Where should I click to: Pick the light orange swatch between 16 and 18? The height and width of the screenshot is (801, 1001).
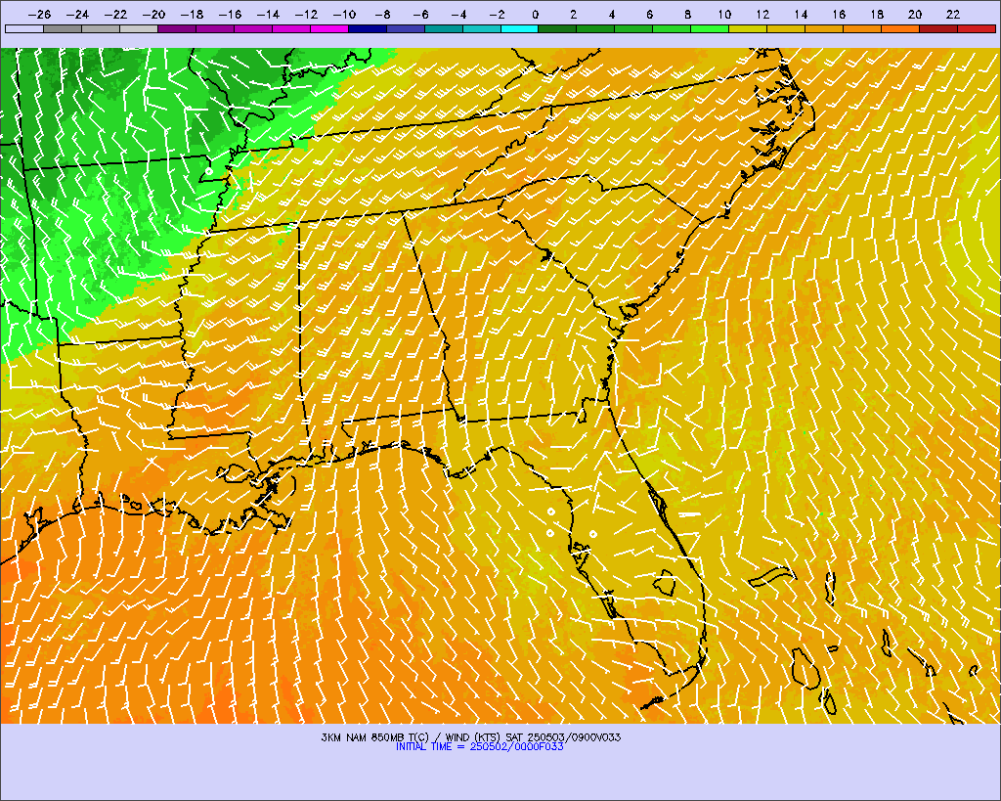862,28
